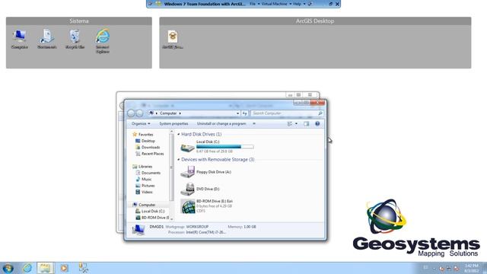Open the Music library
This screenshot has height=274, width=487.
tap(147, 180)
